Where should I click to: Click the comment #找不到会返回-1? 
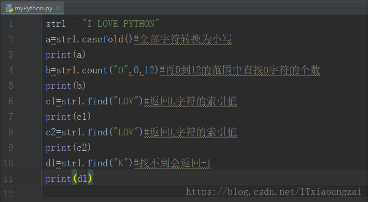coord(173,163)
